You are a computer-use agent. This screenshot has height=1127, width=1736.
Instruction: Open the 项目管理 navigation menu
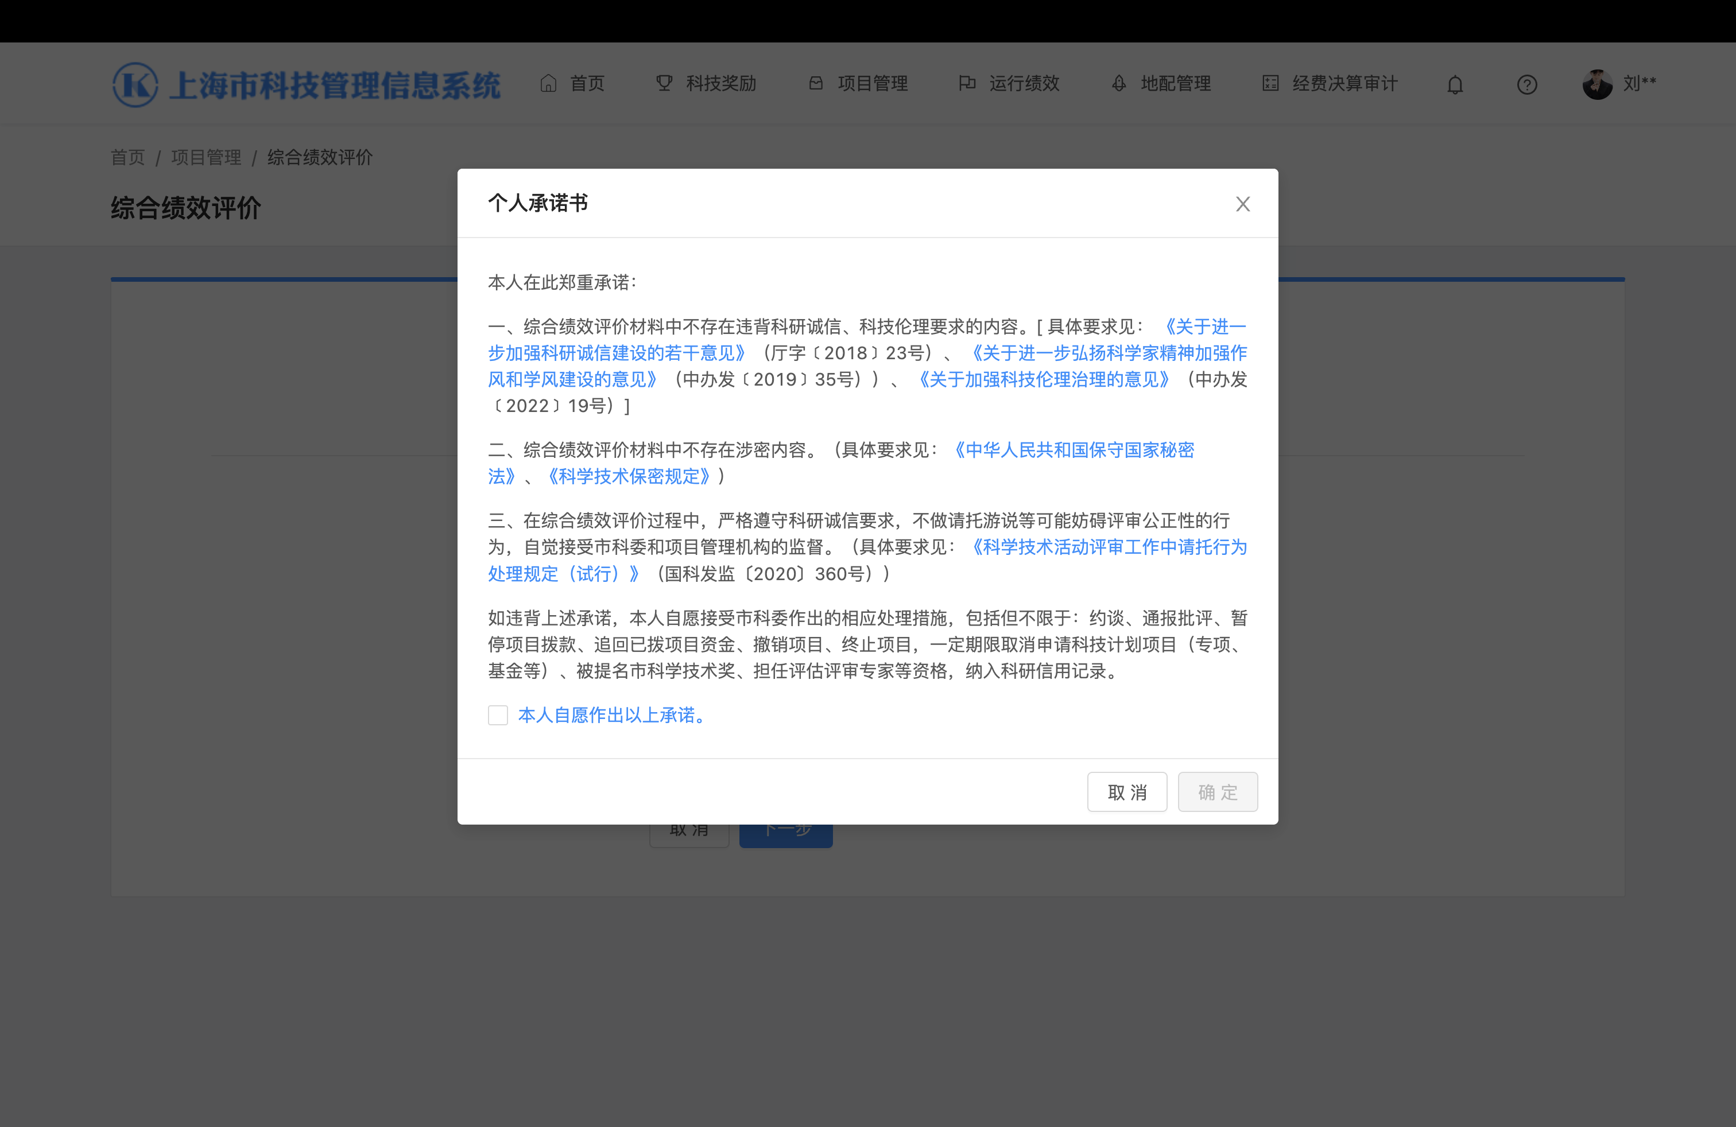click(x=858, y=84)
